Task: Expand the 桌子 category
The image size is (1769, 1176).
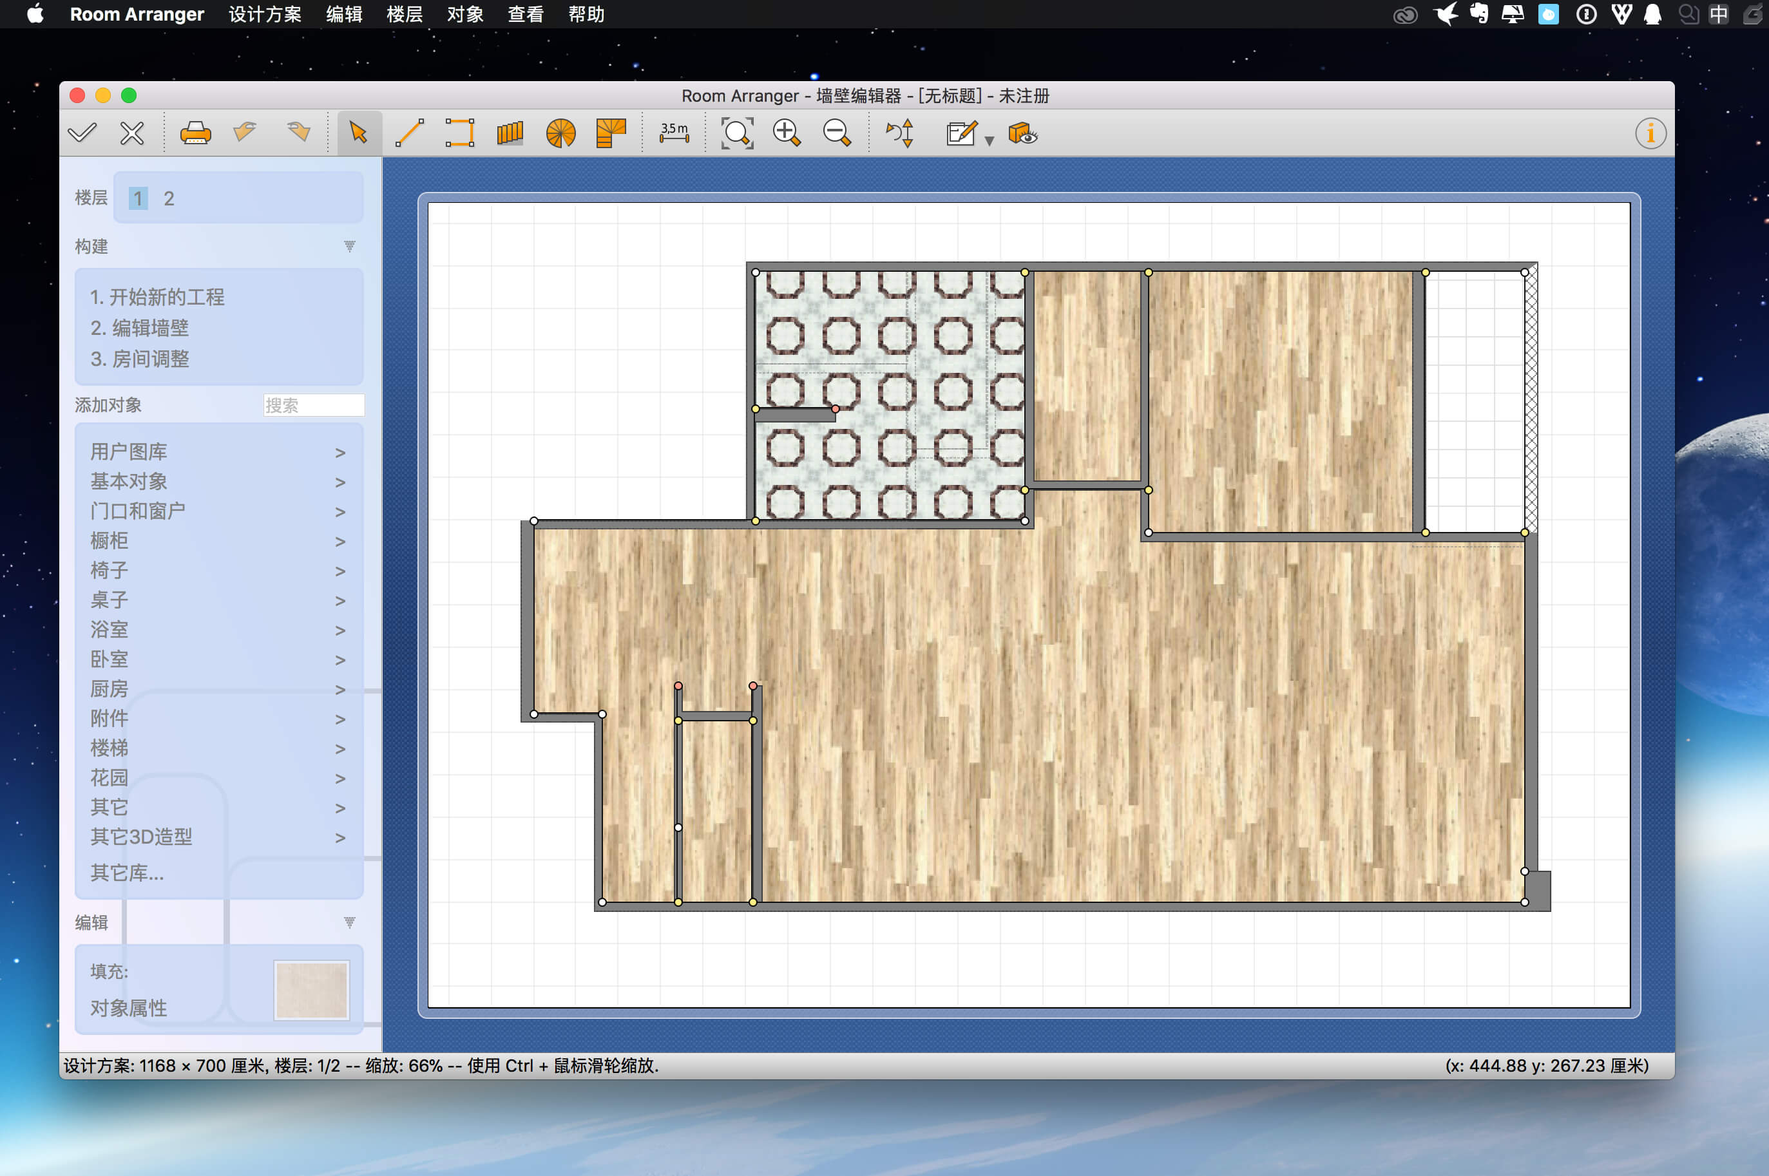Action: click(218, 600)
